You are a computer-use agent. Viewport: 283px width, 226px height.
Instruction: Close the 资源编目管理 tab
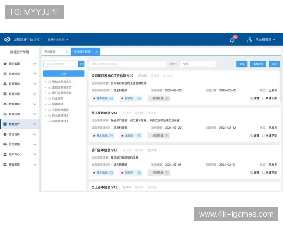pyautogui.click(x=96, y=52)
